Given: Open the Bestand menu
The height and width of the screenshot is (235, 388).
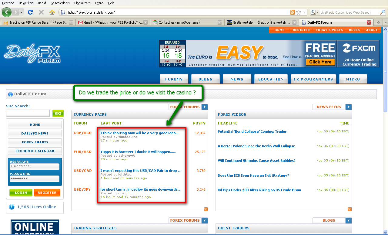Looking at the screenshot, I should point(8,3).
